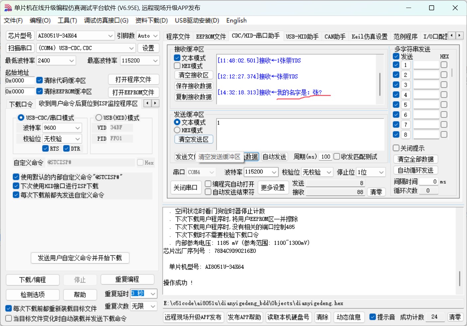
Task: Open the 文件(F) menu
Action: pos(13,21)
